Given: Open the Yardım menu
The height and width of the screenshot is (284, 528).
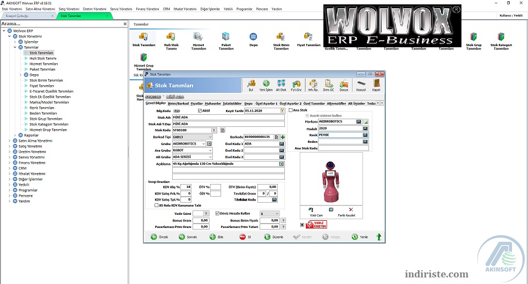Looking at the screenshot, I should point(277,9).
